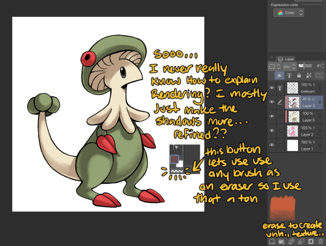Click the 'Layer 5' name text

308,120
